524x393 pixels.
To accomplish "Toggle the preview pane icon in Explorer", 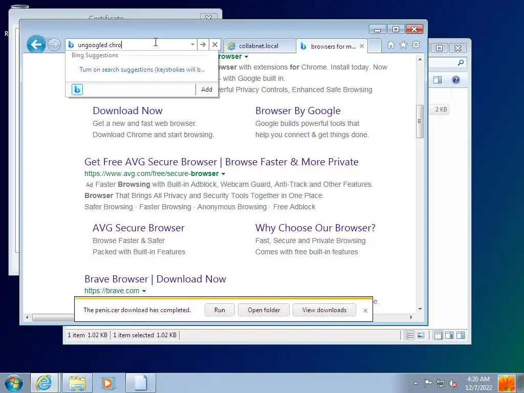I will [438, 80].
